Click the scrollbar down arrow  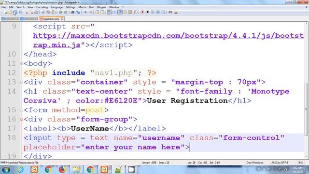306,157
